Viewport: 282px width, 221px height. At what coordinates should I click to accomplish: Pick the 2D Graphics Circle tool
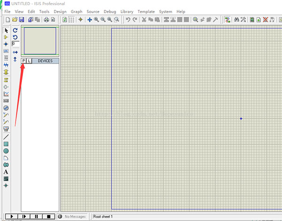click(6, 151)
